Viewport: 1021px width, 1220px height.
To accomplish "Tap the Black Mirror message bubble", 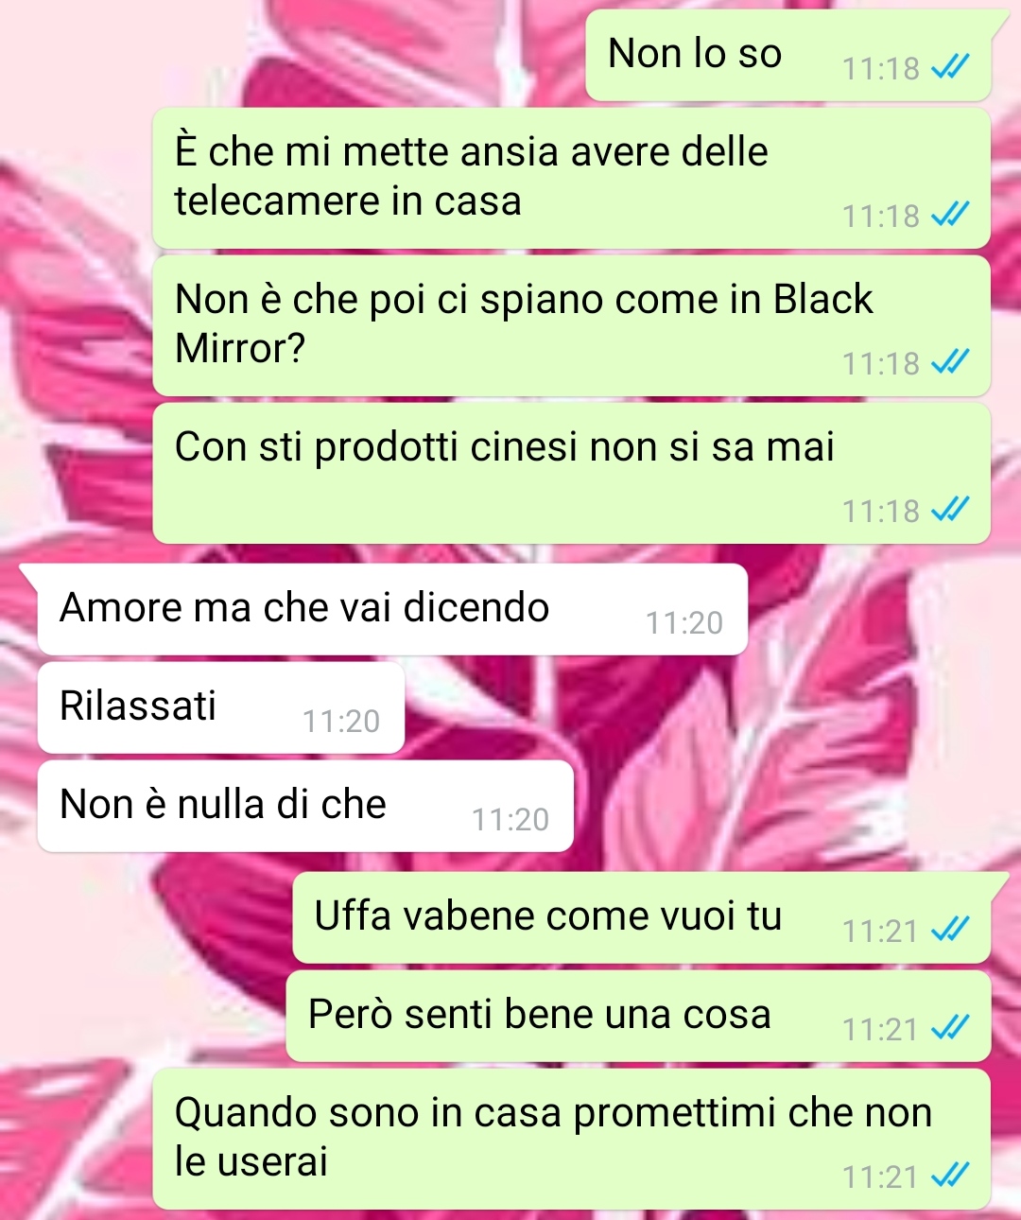I will click(x=572, y=325).
